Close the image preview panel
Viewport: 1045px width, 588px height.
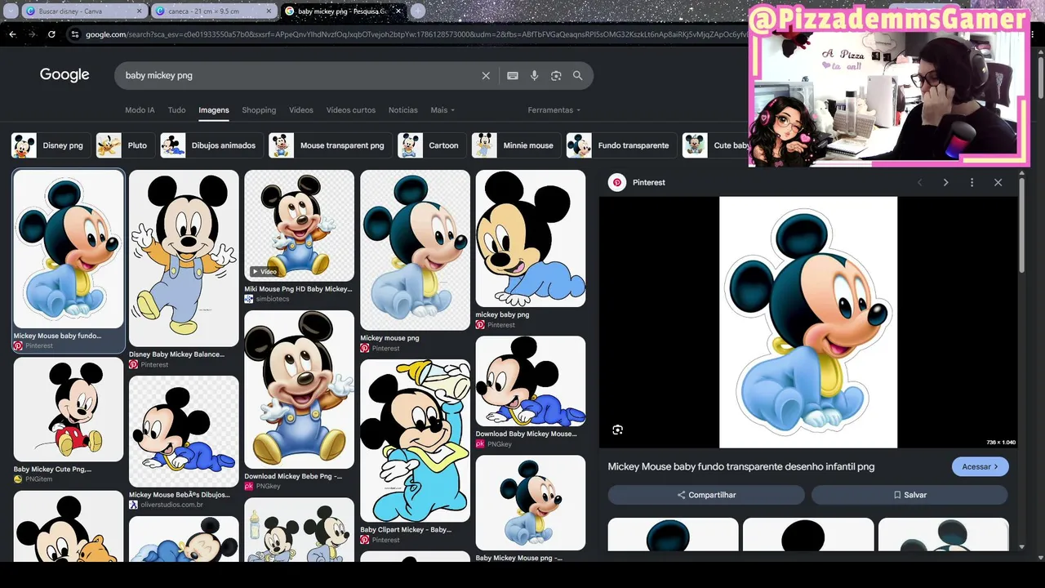tap(998, 182)
